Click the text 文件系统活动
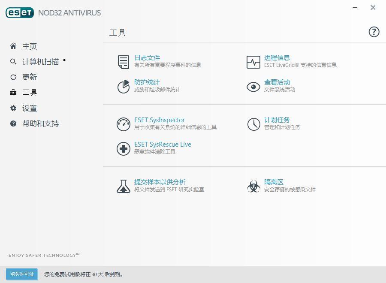Screen dimensions: 386x283 tap(280, 90)
